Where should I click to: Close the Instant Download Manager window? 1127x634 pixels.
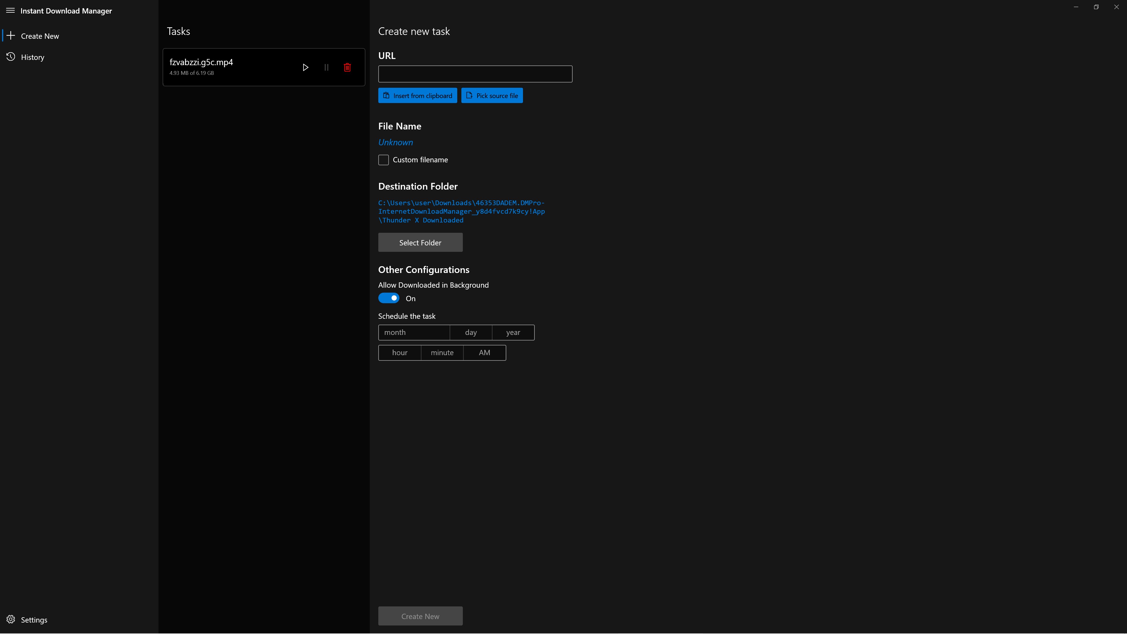pos(1116,7)
